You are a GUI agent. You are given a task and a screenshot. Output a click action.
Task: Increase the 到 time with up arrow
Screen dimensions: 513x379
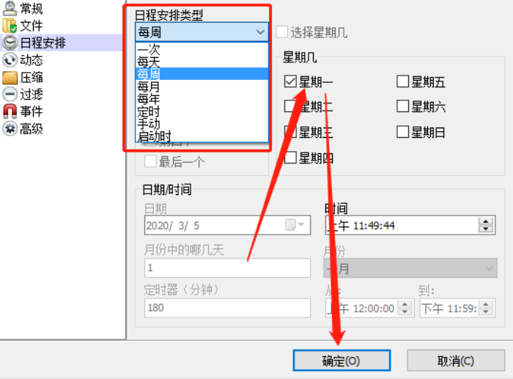click(x=486, y=304)
